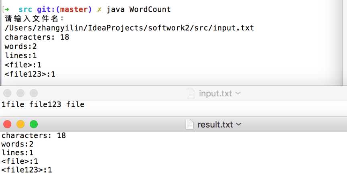The width and height of the screenshot is (347, 181).
Task: Click the input.txt window title text
Action: tap(215, 94)
